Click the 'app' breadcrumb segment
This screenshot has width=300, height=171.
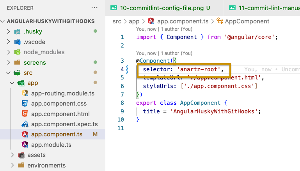134,21
